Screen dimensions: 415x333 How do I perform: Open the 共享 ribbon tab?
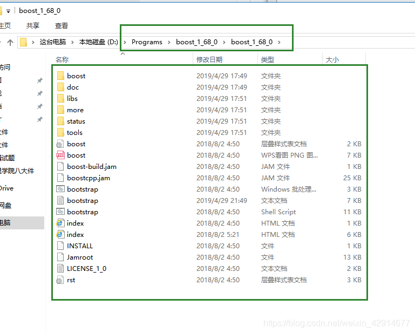[33, 26]
